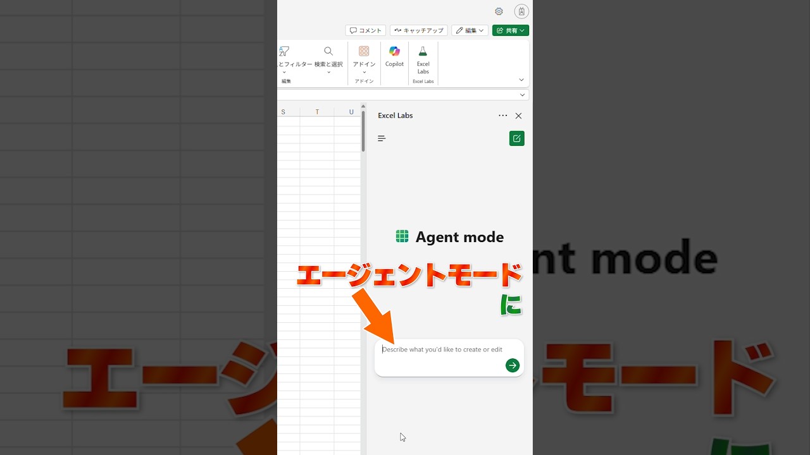Select column S header
The width and height of the screenshot is (810, 455).
283,112
